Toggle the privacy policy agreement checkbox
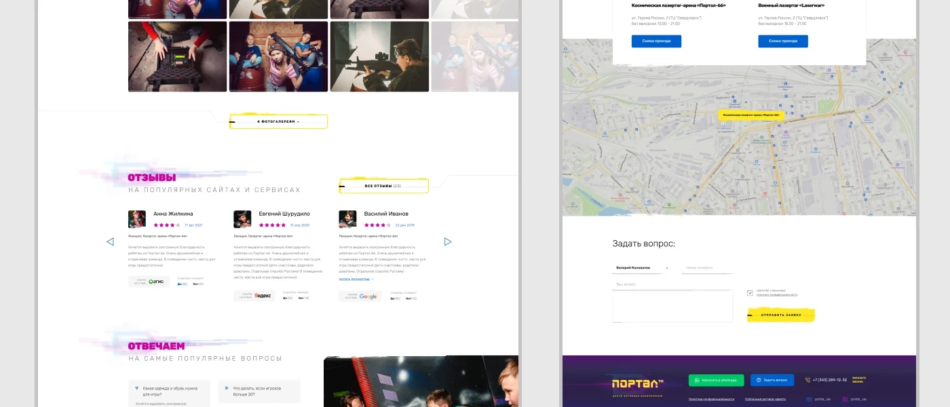This screenshot has width=950, height=407. [750, 293]
